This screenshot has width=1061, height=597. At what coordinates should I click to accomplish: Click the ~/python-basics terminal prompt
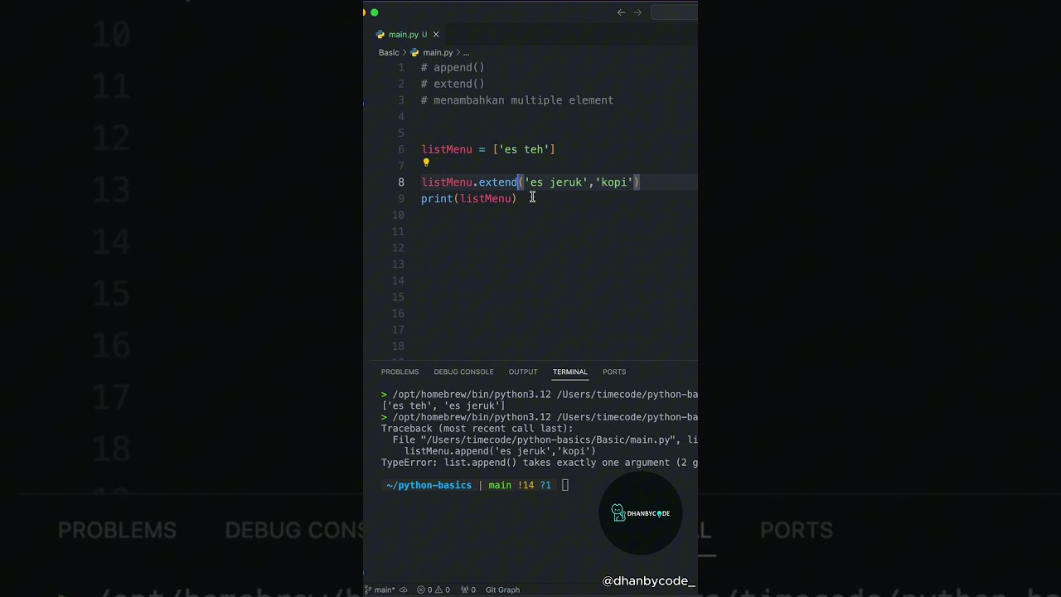(x=429, y=485)
